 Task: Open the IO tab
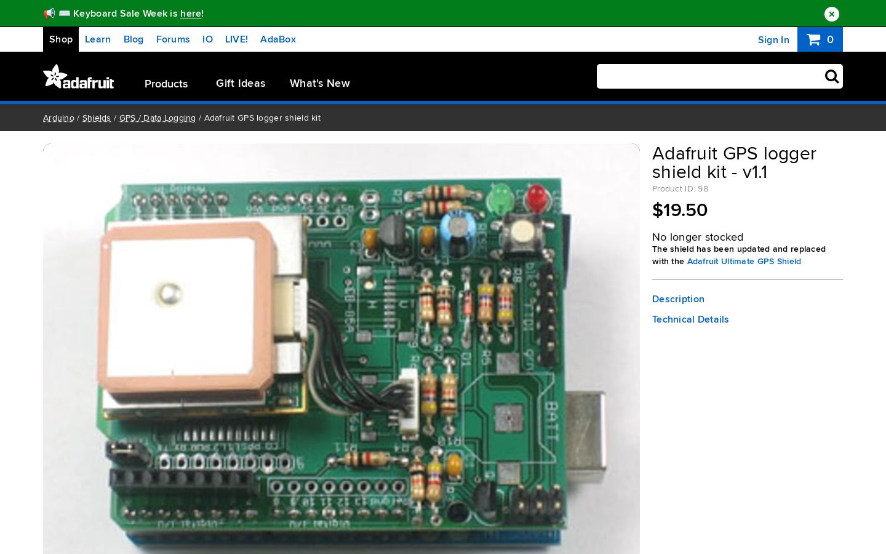tap(207, 39)
